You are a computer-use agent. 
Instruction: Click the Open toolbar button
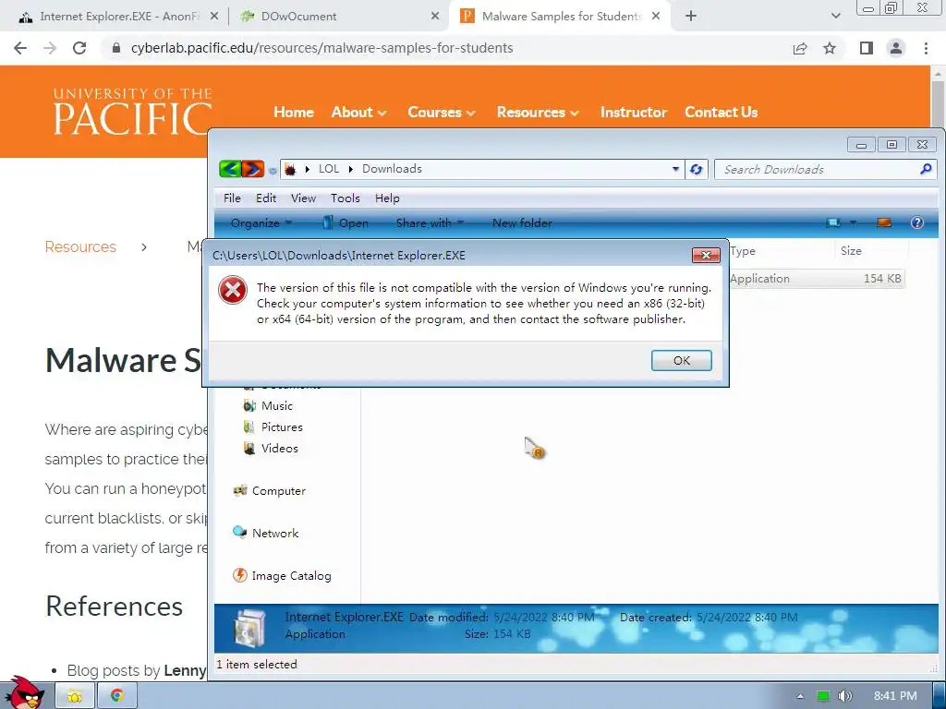346,223
